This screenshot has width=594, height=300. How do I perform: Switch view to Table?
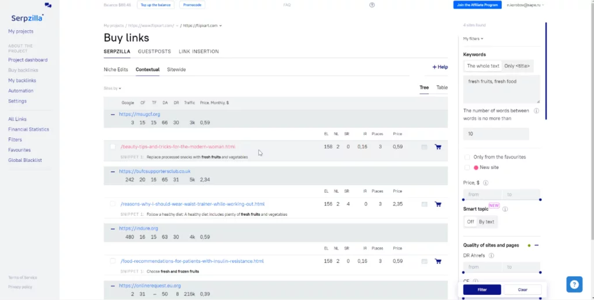442,88
